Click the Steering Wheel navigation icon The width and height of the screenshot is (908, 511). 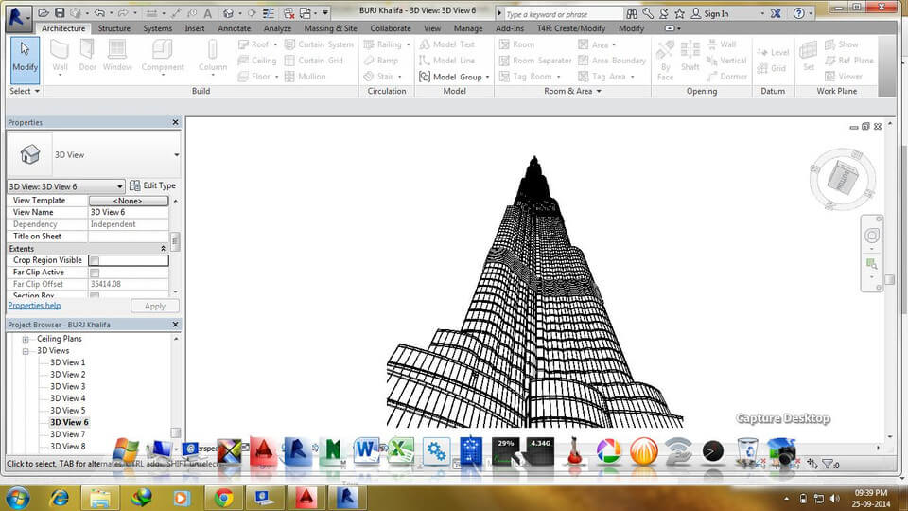(871, 236)
